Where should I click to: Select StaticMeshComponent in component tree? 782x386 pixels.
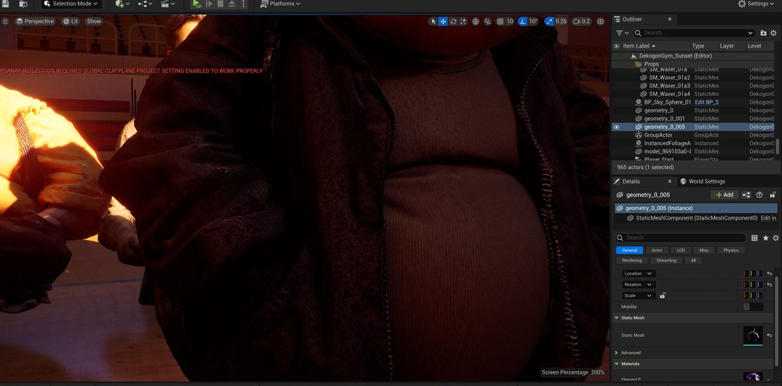(x=697, y=218)
